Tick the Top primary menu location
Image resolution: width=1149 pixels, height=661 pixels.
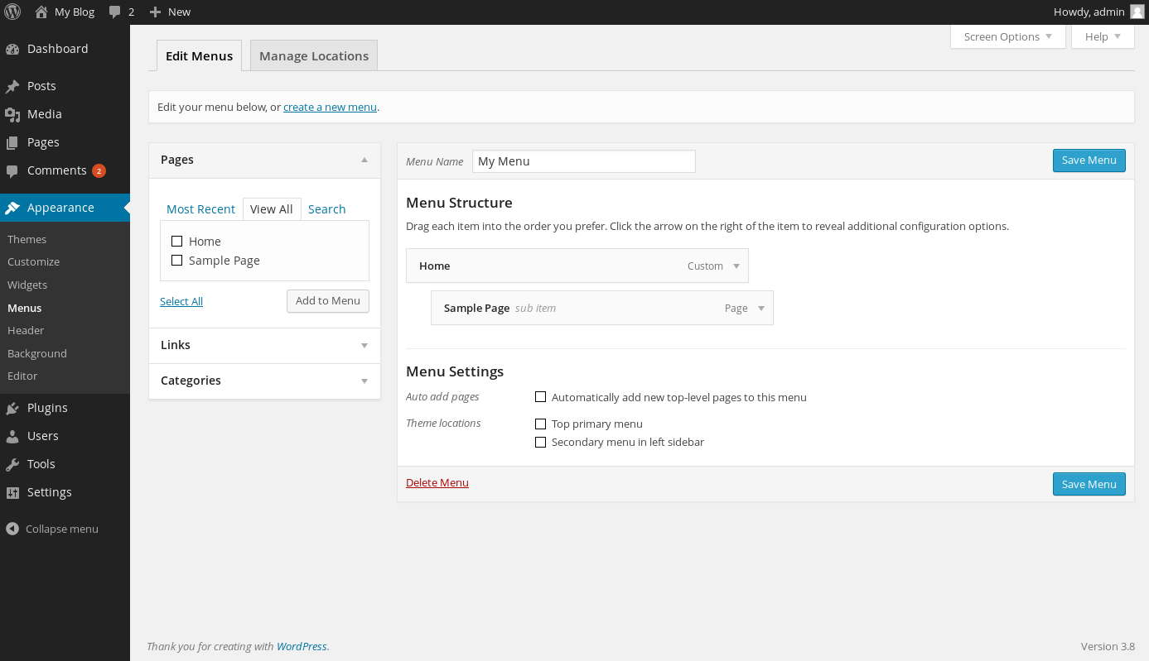(x=541, y=424)
